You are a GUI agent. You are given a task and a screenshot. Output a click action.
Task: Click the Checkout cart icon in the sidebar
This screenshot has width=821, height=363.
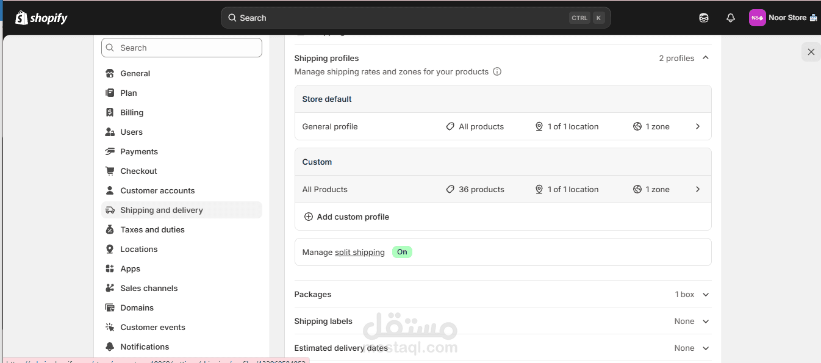click(x=110, y=171)
